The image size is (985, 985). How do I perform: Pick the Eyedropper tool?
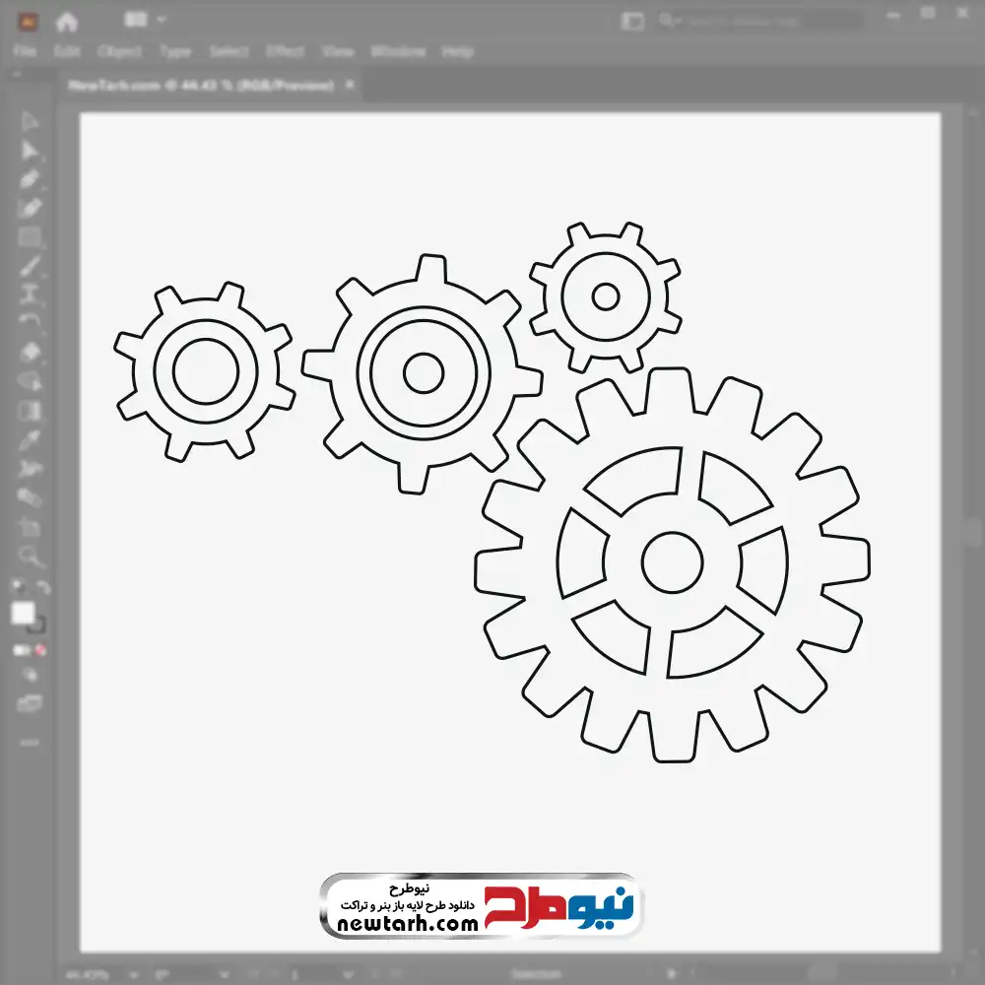(30, 439)
